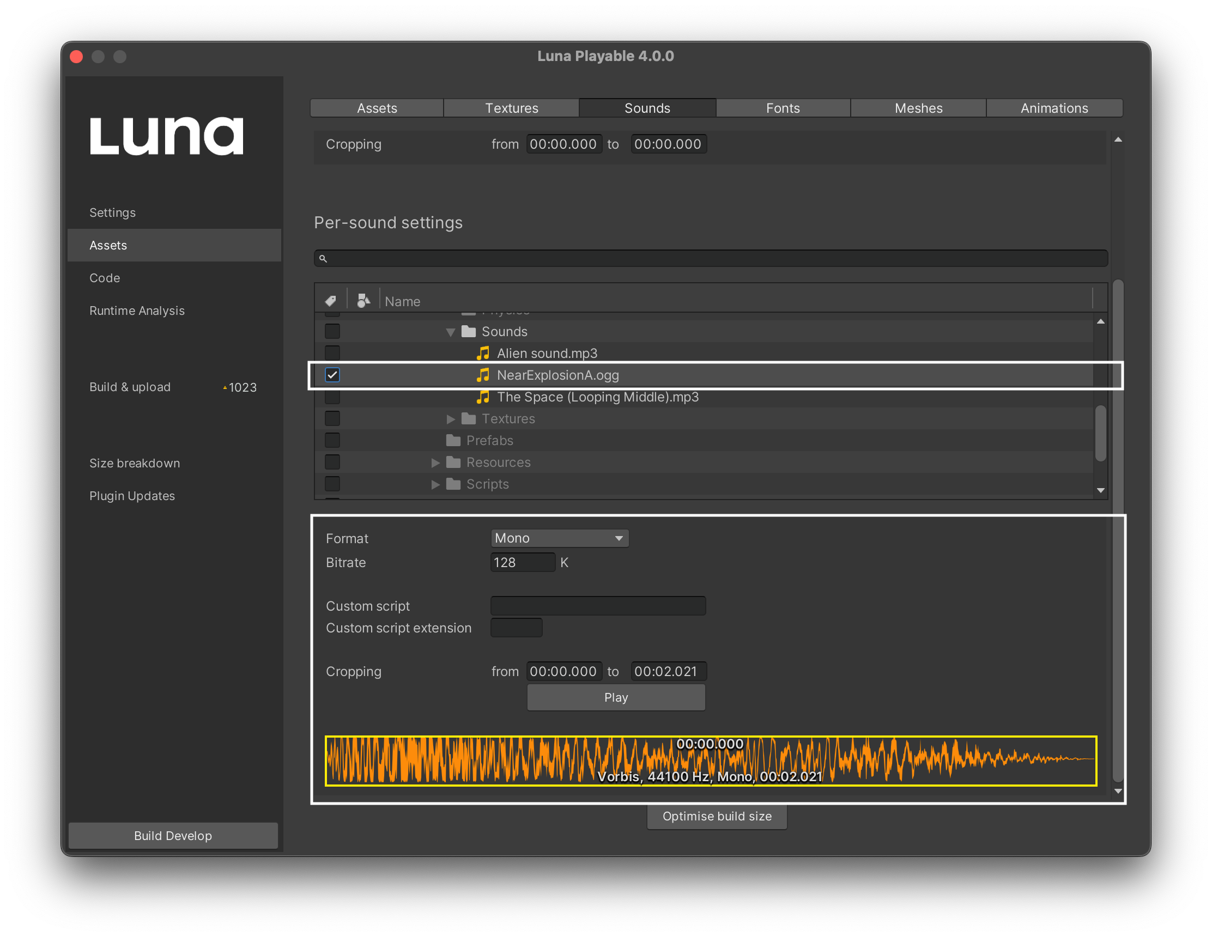Select Assets in the sidebar
Image resolution: width=1212 pixels, height=937 pixels.
(x=174, y=245)
